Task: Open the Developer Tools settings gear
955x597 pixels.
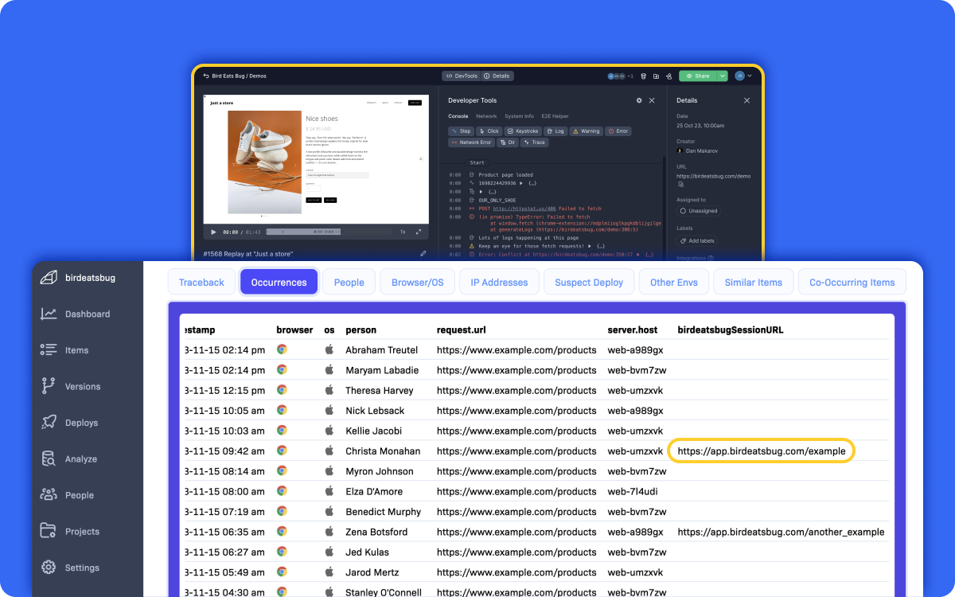Action: click(x=639, y=100)
